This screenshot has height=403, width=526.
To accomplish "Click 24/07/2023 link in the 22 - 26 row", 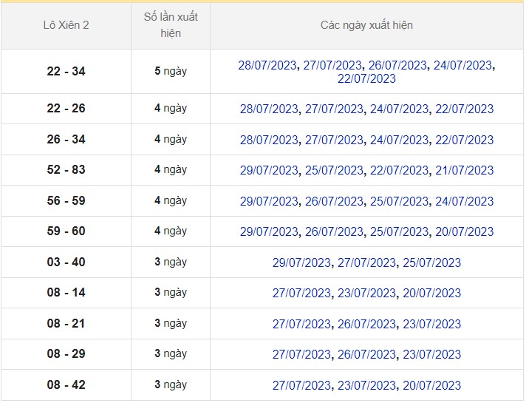I will (399, 109).
